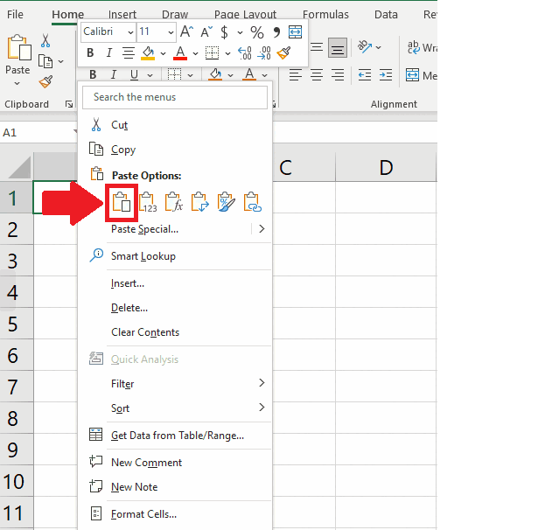Click the highlighted Paste icon in Paste Options
The width and height of the screenshot is (545, 530).
coord(121,202)
